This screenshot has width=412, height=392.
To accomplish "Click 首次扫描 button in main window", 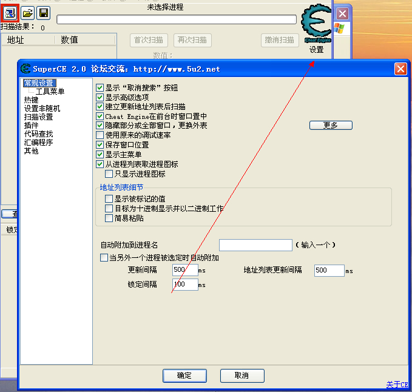I will 149,40.
